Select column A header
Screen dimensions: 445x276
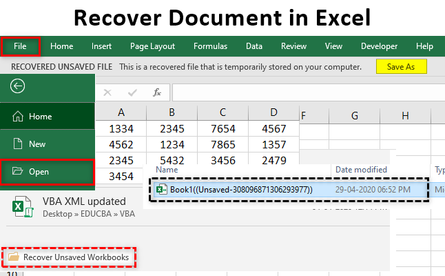pos(121,112)
